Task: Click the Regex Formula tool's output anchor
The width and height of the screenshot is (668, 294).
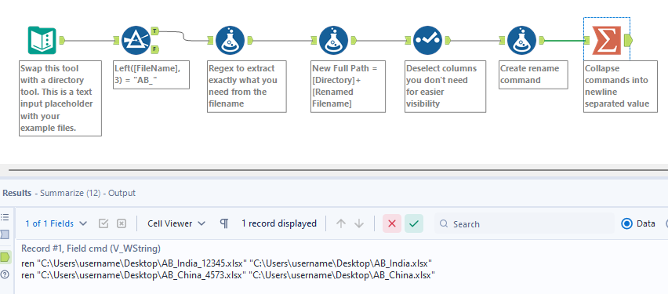Action: click(x=250, y=41)
